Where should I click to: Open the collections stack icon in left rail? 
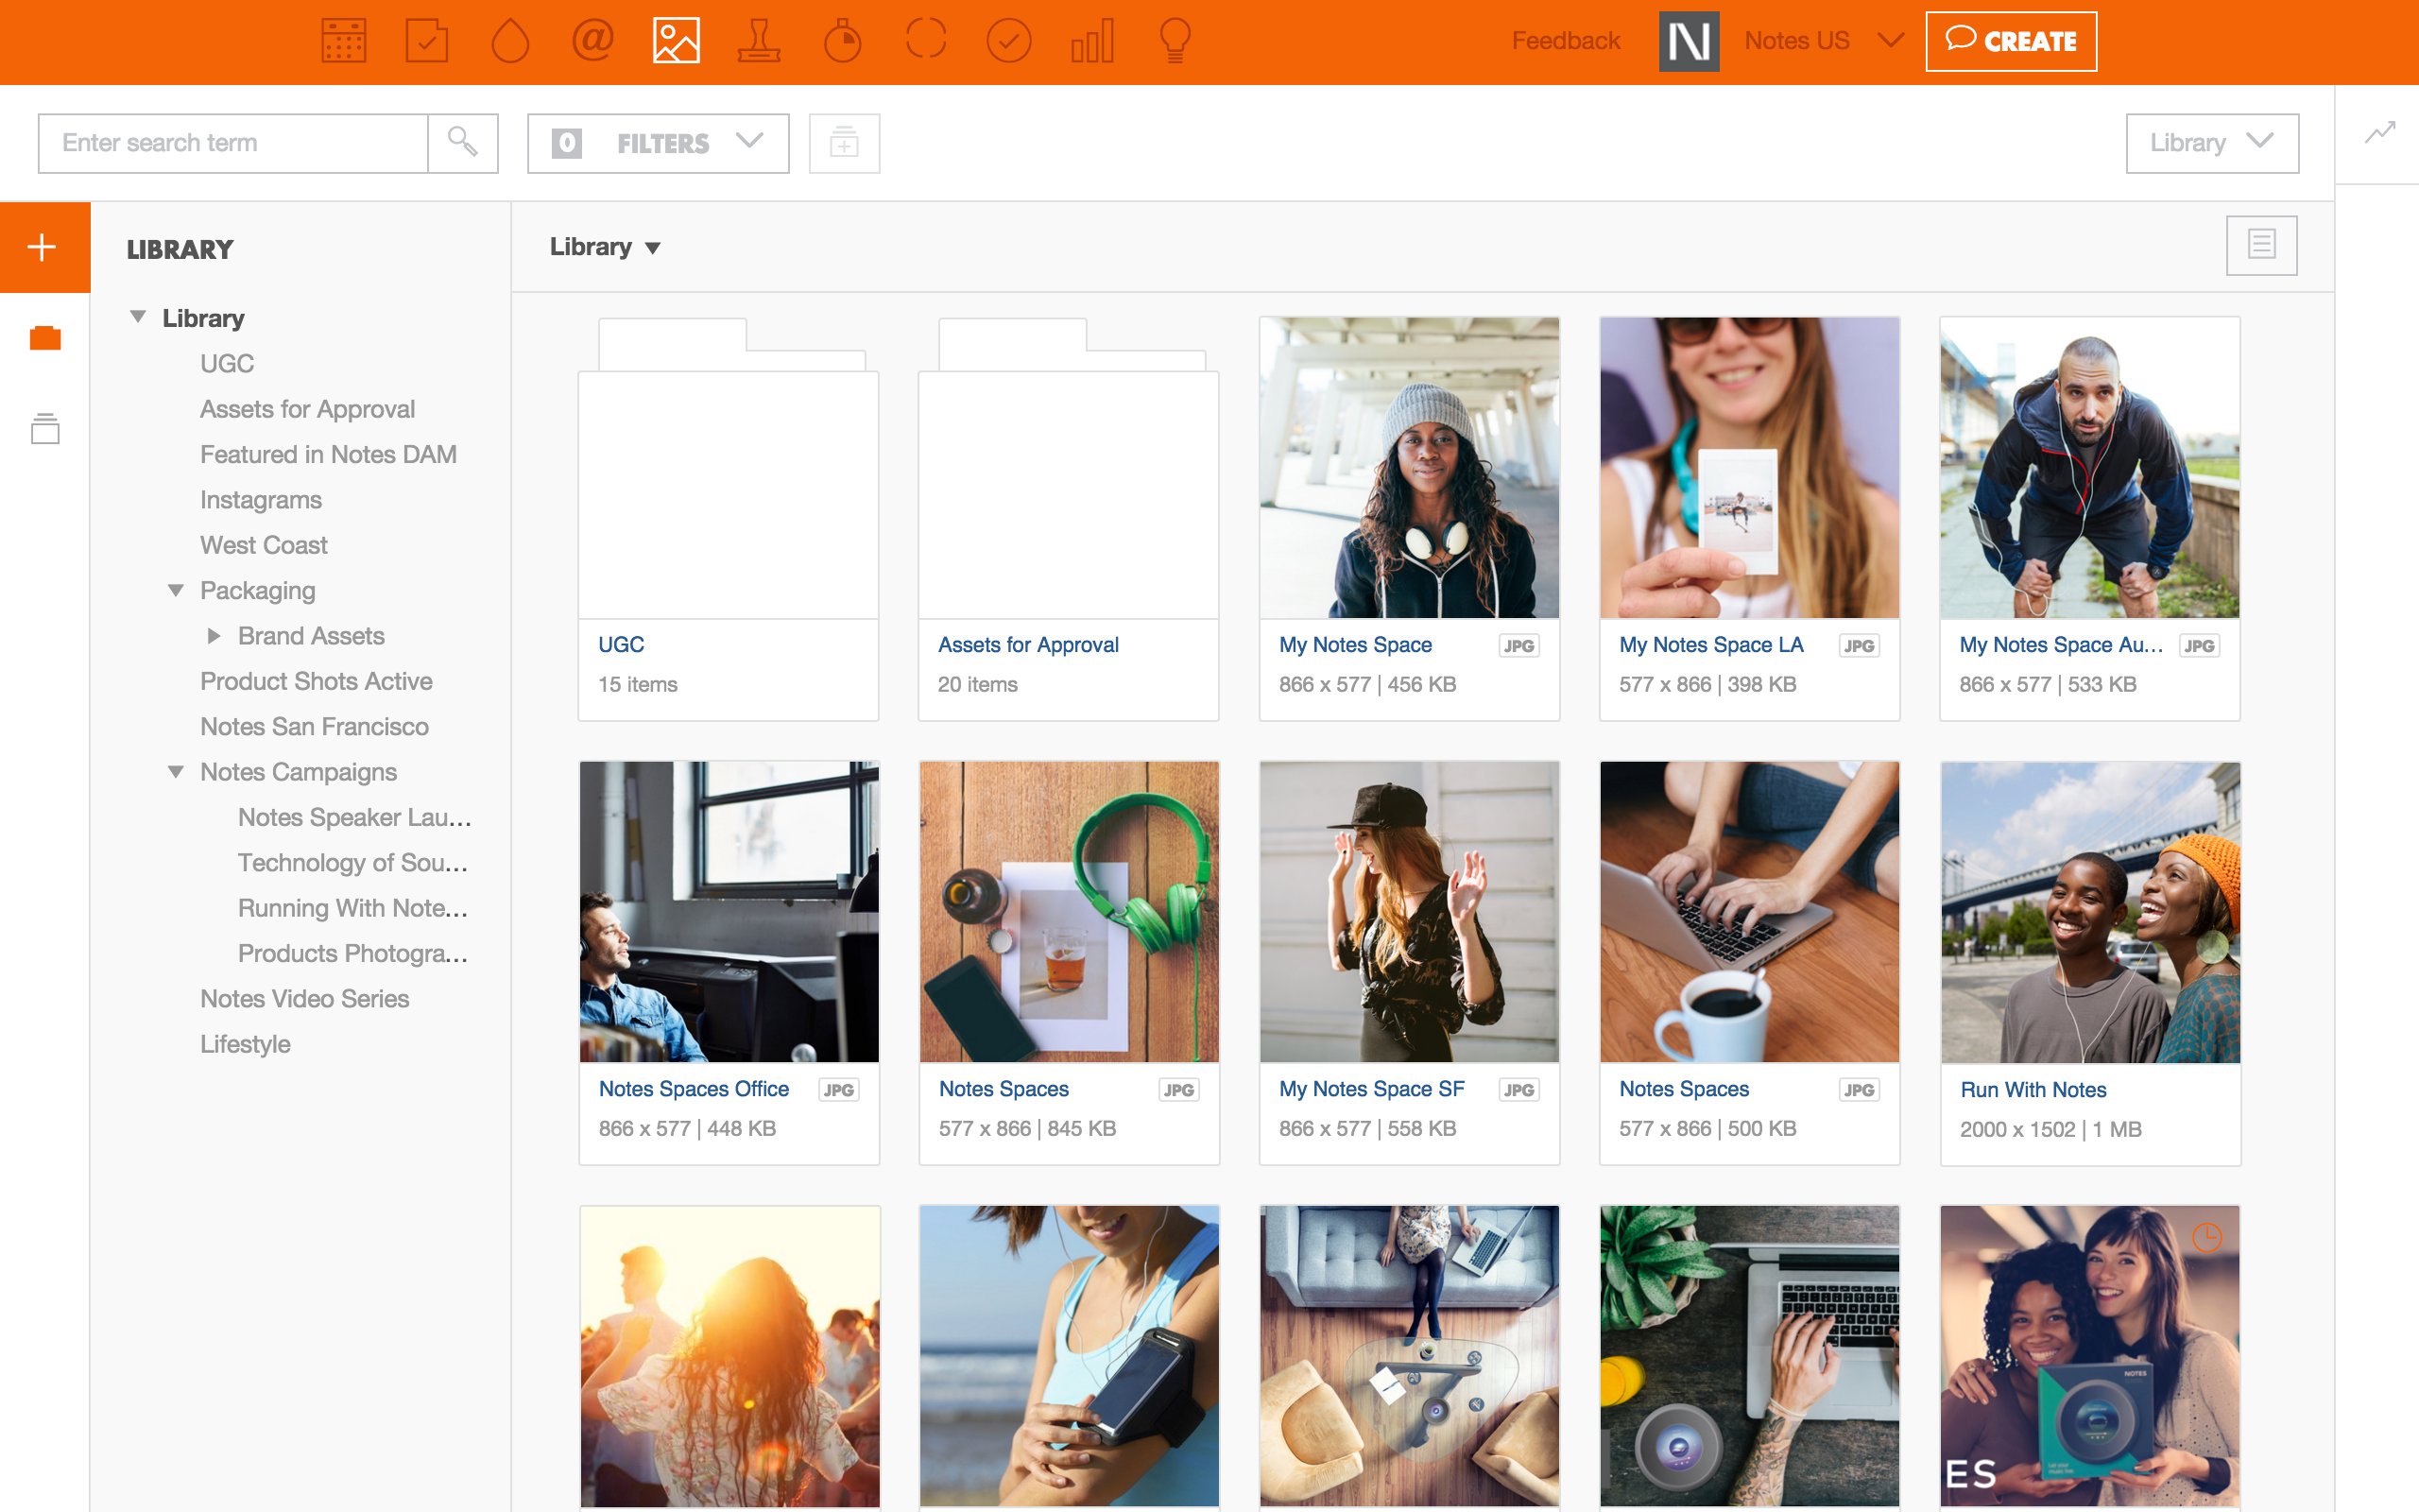tap(45, 429)
